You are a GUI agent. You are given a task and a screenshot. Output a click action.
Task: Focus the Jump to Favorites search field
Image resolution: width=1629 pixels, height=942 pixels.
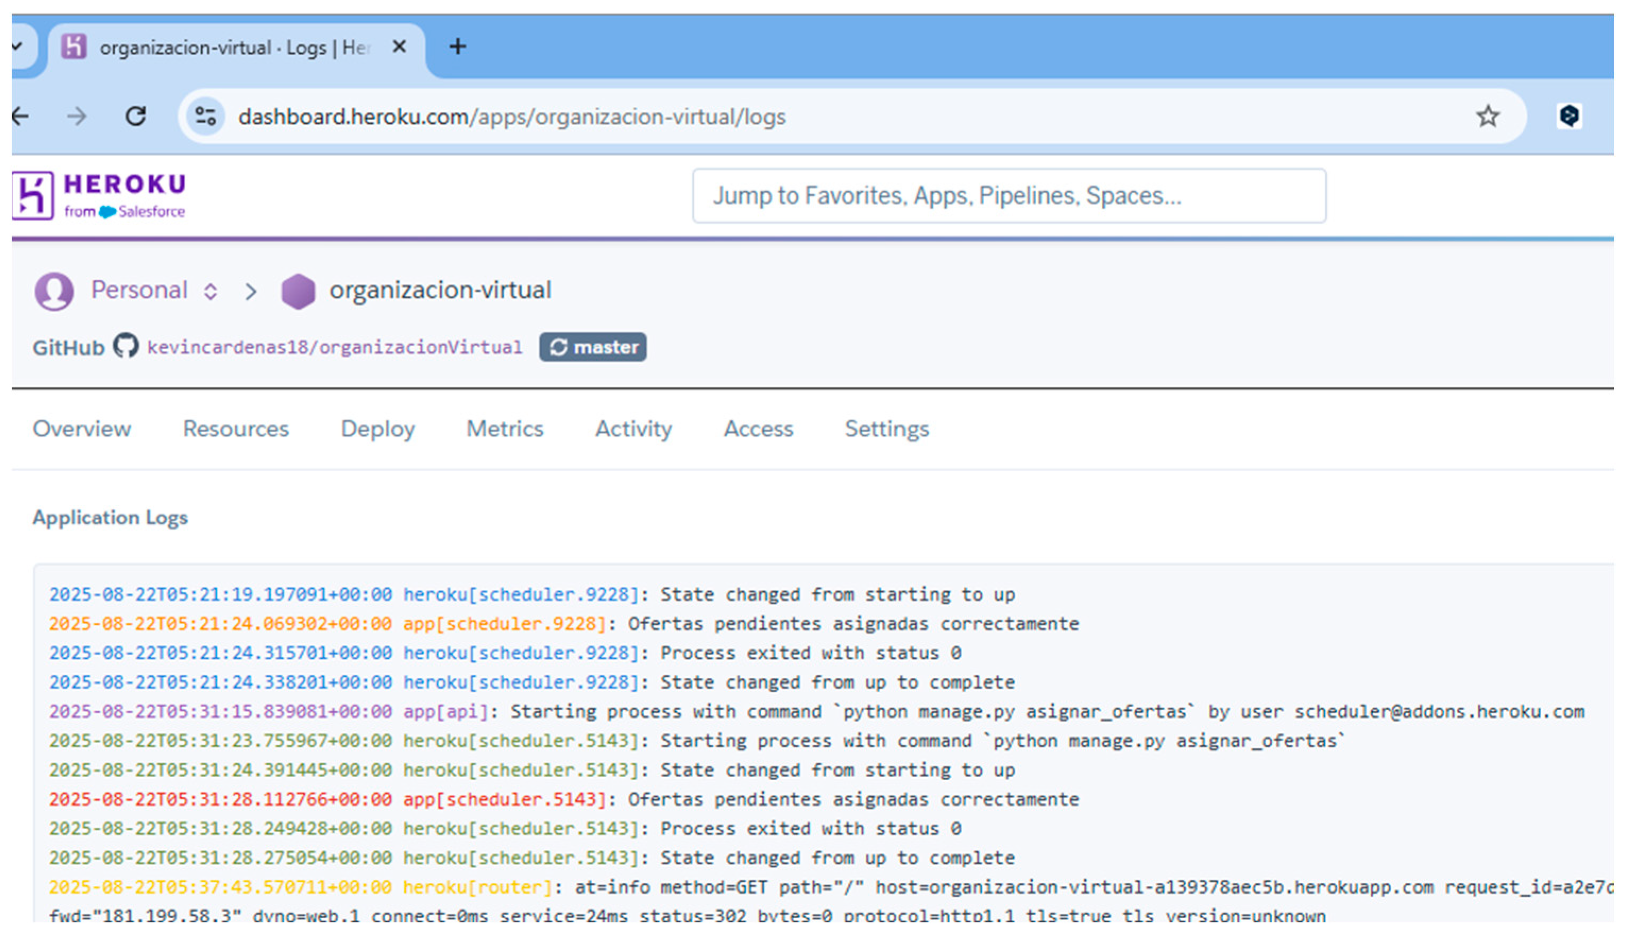[1009, 196]
